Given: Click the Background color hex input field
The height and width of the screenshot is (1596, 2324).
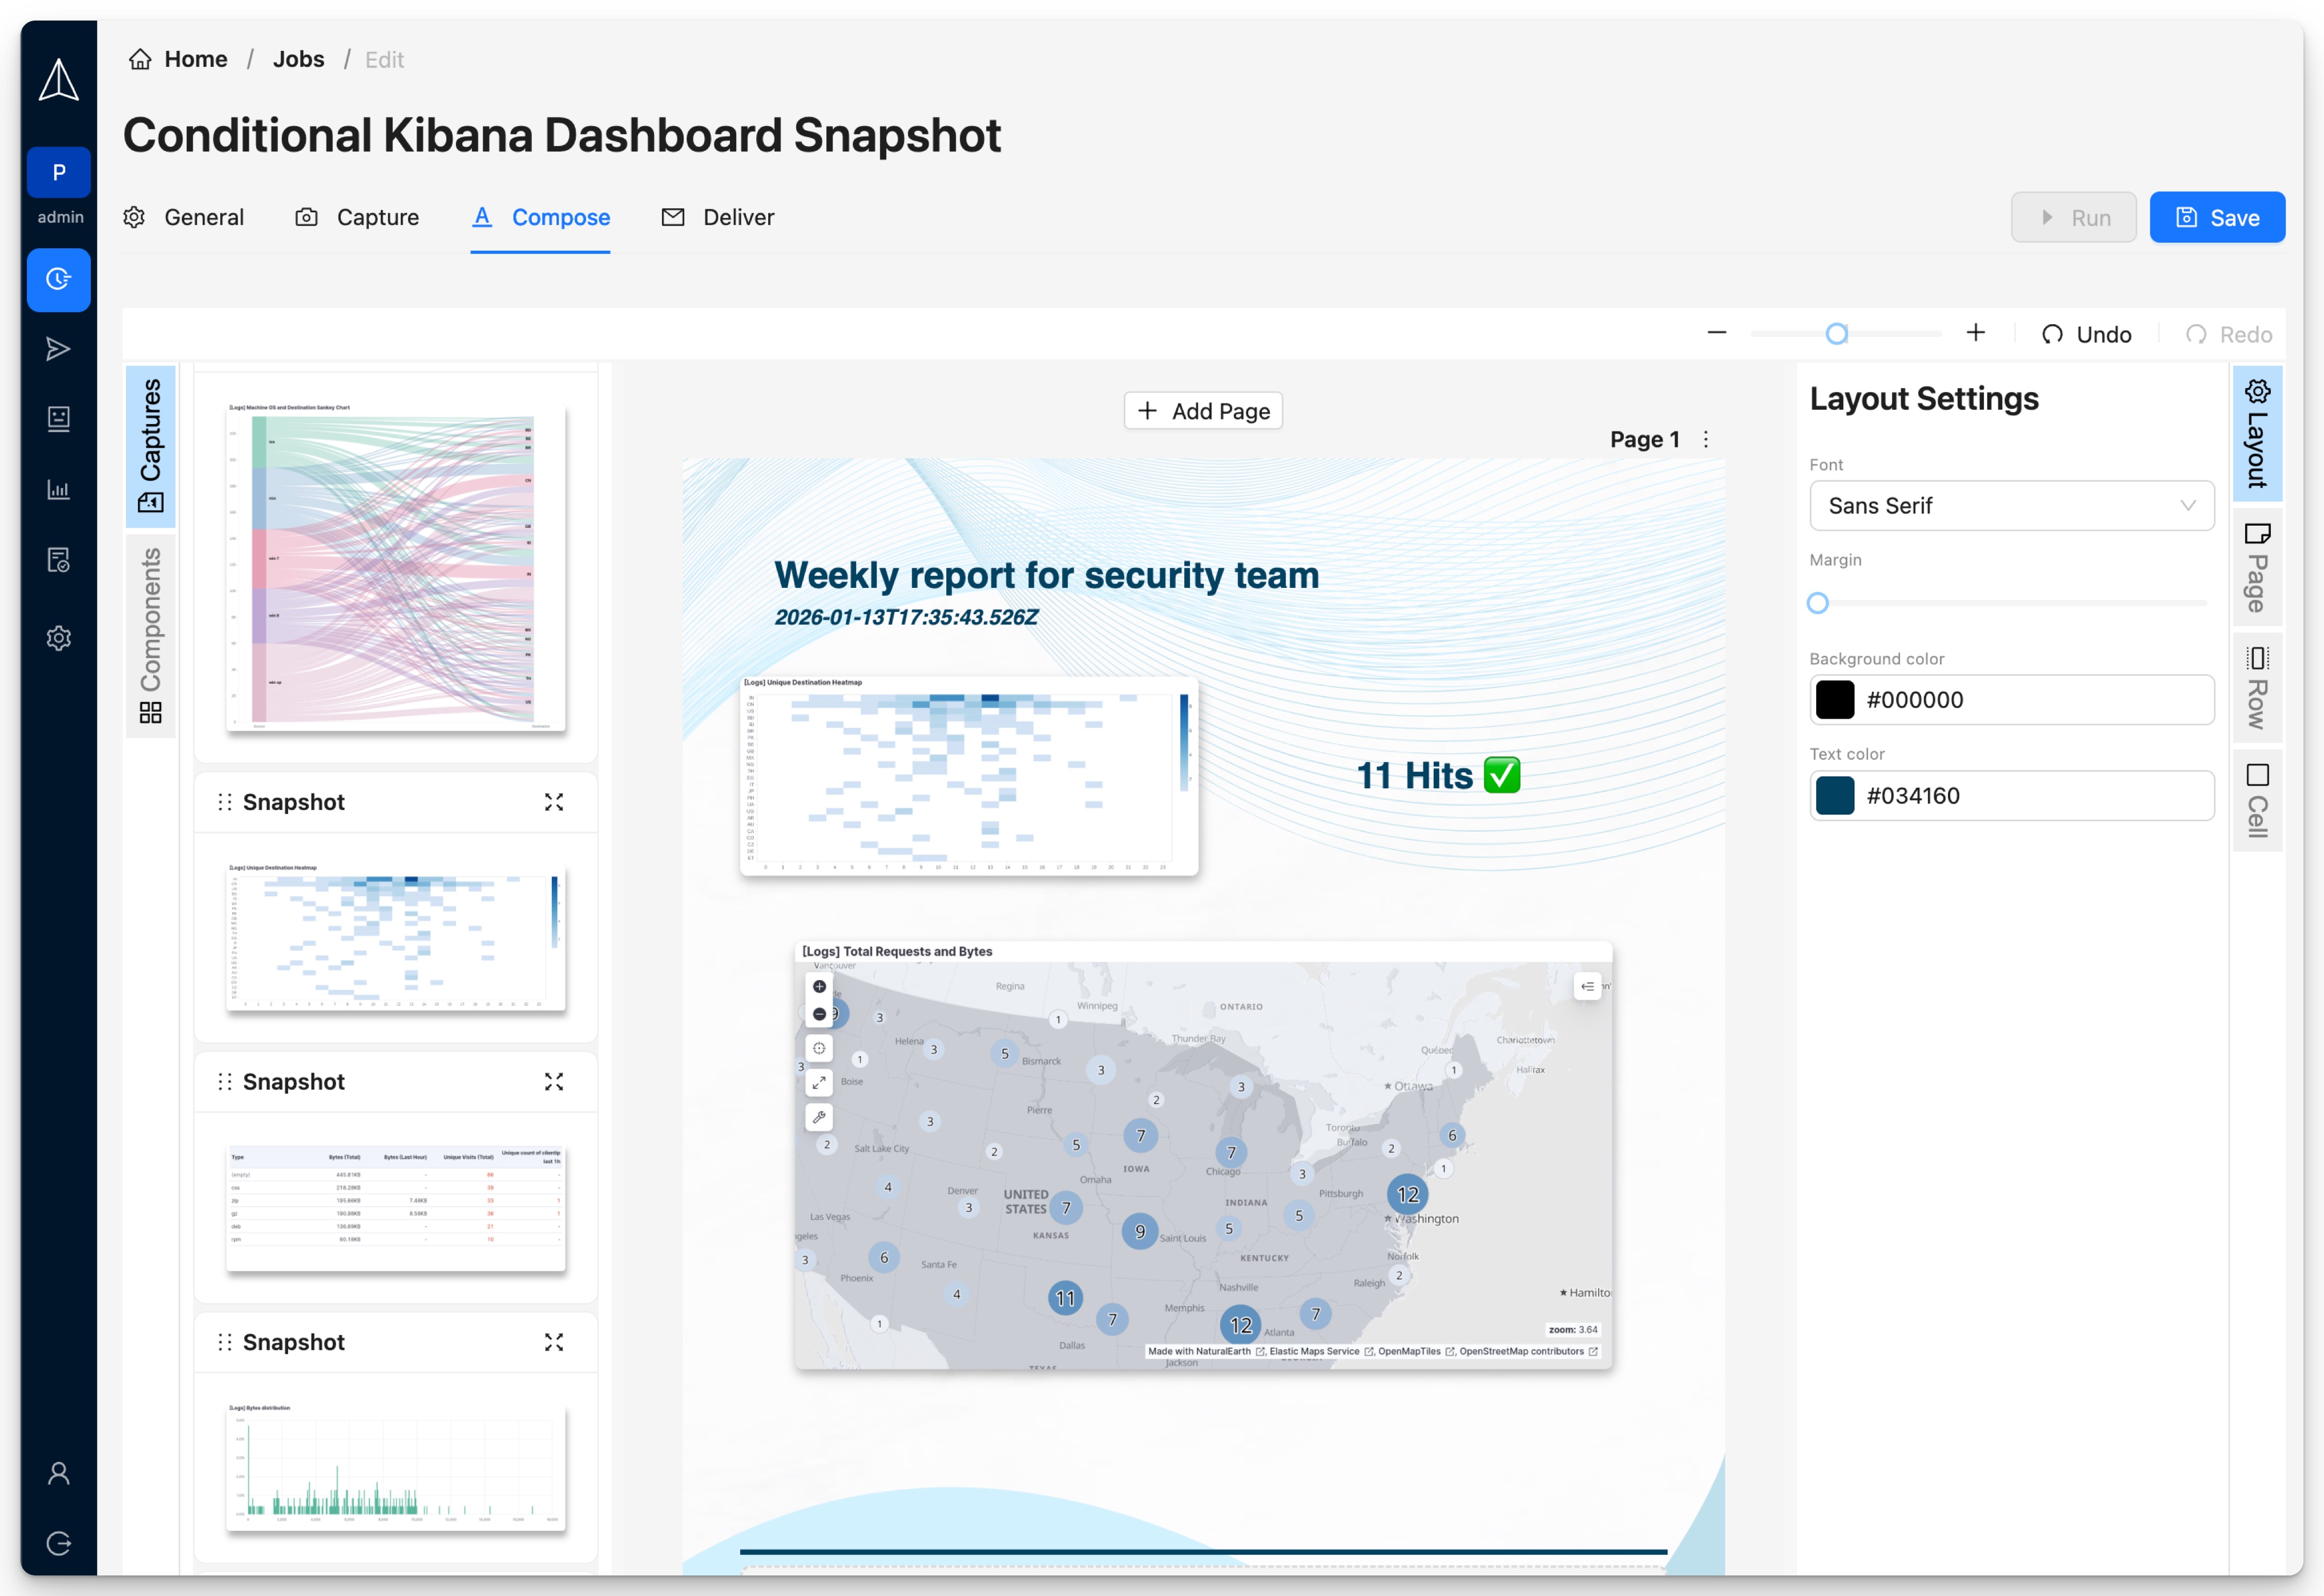Looking at the screenshot, I should (2030, 700).
